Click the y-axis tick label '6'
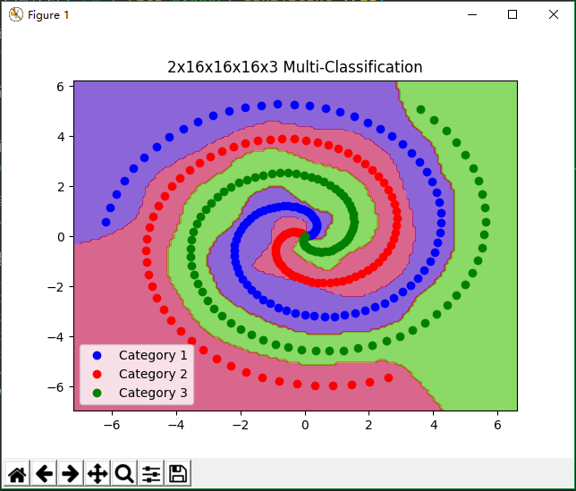Image resolution: width=576 pixels, height=491 pixels. [60, 87]
